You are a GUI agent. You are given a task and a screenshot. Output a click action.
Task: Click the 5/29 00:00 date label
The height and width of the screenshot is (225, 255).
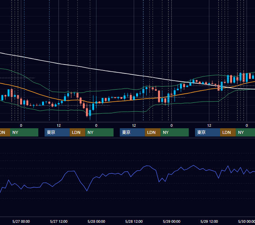pos(172,221)
